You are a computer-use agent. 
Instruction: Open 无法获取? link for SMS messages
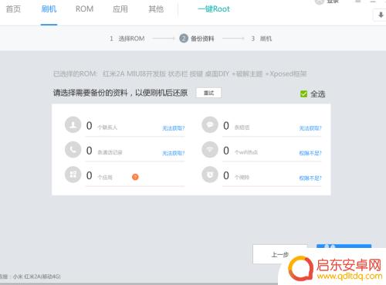click(310, 128)
